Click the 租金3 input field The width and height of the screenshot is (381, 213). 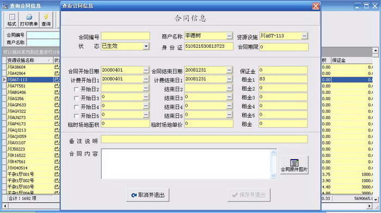point(283,97)
